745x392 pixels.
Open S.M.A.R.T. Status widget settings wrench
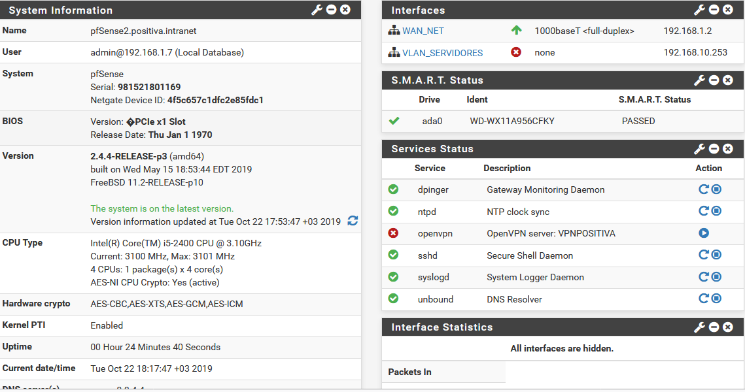(x=699, y=80)
